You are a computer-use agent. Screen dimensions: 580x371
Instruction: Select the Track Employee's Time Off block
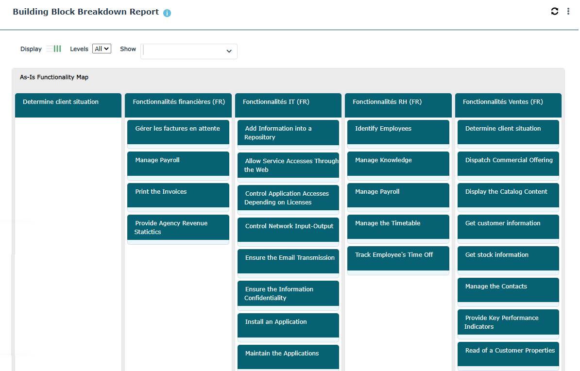(x=394, y=255)
